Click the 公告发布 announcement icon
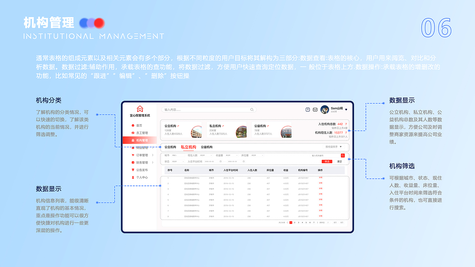The height and width of the screenshot is (267, 475). pos(133,170)
